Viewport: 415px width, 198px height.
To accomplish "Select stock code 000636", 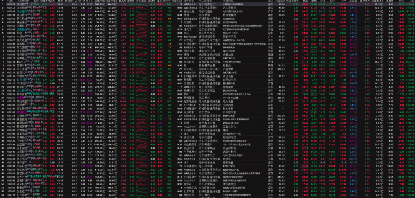I will [x=11, y=12].
